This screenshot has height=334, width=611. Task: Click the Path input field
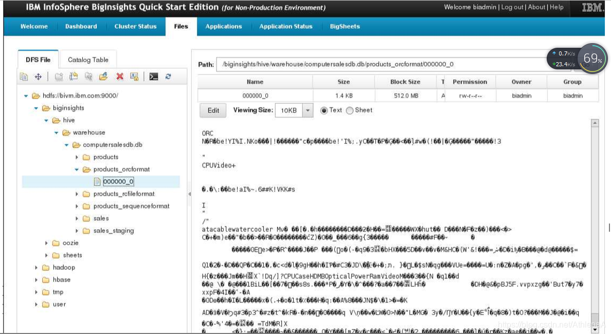tap(393, 65)
